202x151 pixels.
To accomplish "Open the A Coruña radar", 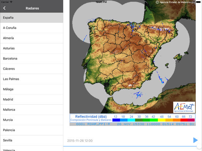I will 31,28.
